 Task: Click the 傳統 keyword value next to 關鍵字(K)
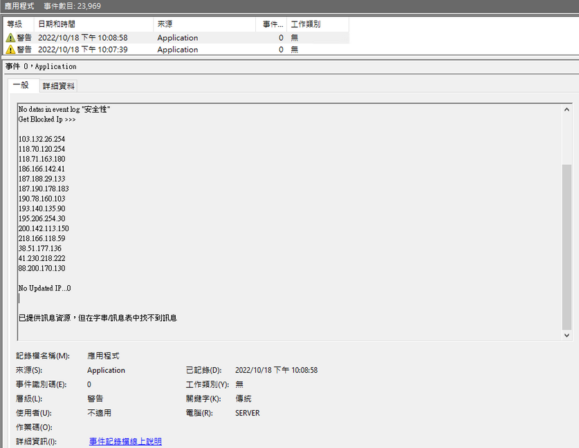[x=243, y=398]
